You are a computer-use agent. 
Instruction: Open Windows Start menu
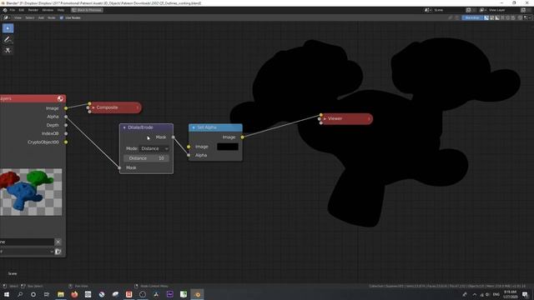click(7, 294)
